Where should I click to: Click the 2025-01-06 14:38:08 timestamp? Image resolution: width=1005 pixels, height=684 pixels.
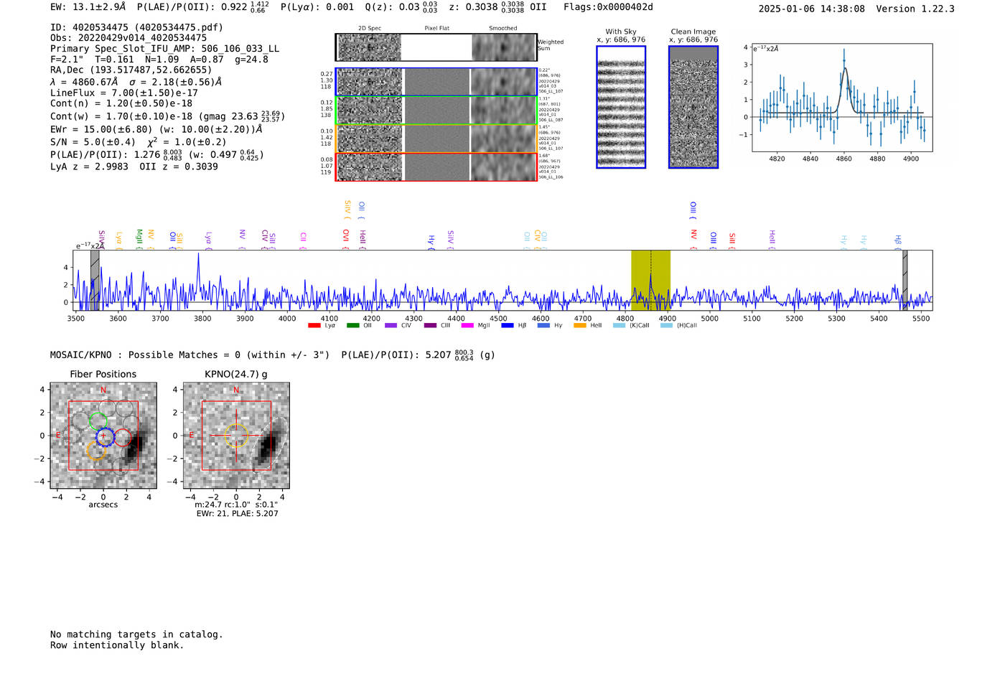[811, 9]
